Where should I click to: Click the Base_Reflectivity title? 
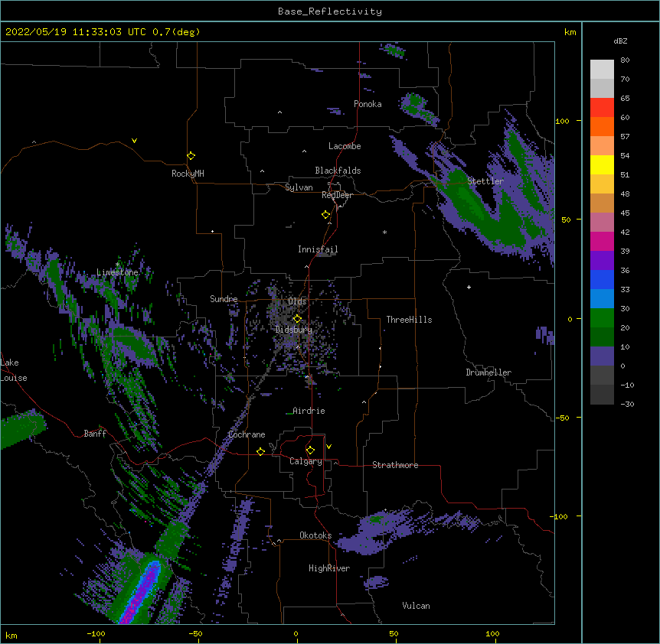[330, 11]
